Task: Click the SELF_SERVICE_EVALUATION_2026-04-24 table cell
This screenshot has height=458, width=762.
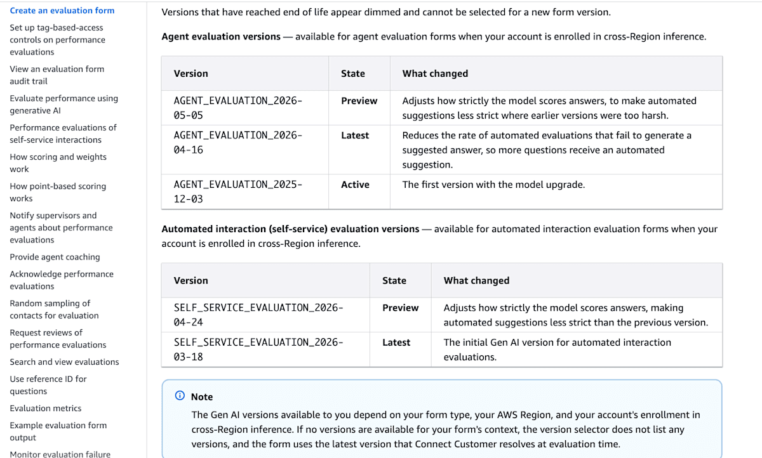Action: 265,315
